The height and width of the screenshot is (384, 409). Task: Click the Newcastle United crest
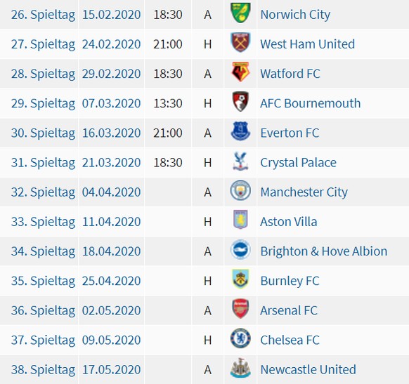pyautogui.click(x=240, y=368)
